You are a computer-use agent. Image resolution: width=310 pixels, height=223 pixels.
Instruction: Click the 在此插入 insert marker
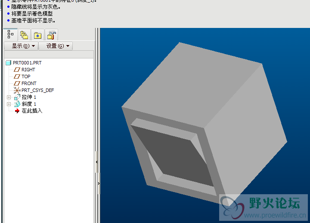32,111
